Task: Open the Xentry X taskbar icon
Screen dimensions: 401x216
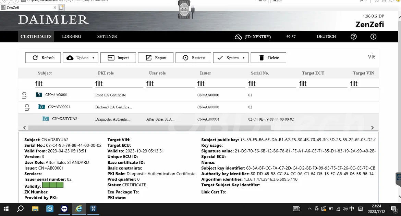Action: (93, 209)
